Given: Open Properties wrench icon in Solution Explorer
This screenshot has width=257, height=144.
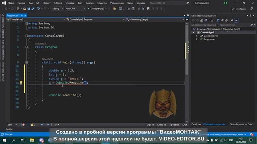Looking at the screenshot, I should (232, 20).
